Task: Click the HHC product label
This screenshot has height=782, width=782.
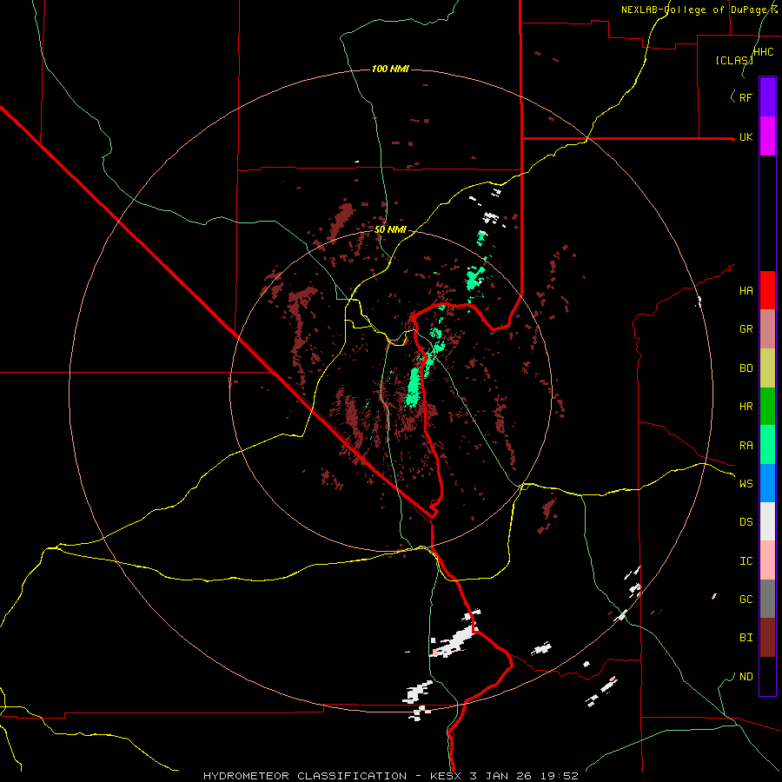Action: pyautogui.click(x=763, y=52)
